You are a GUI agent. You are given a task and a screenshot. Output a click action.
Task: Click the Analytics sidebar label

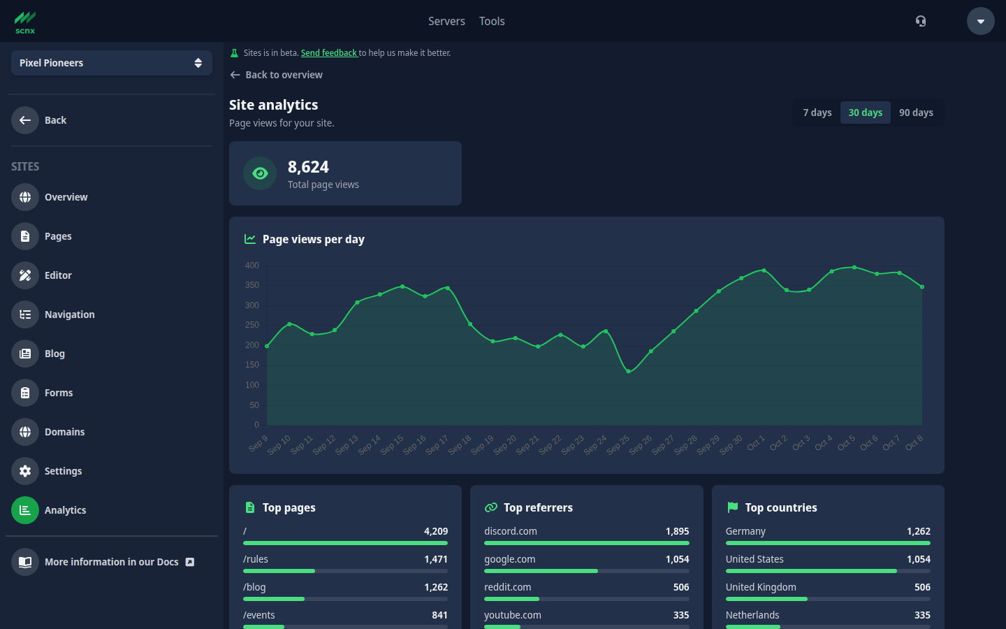pyautogui.click(x=66, y=510)
